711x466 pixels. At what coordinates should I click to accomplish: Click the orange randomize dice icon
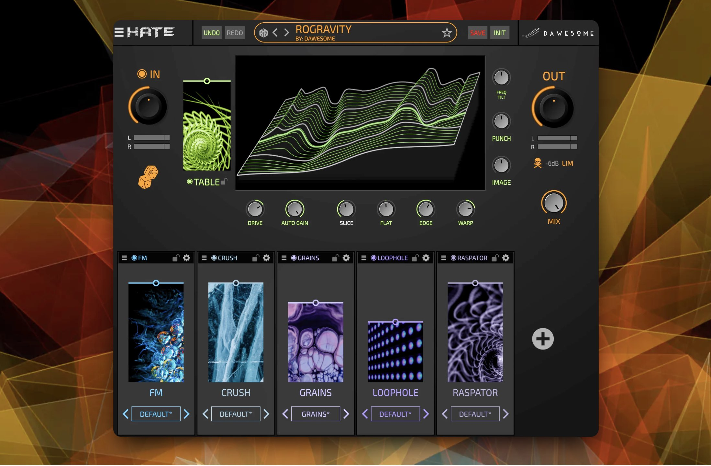[x=148, y=177]
